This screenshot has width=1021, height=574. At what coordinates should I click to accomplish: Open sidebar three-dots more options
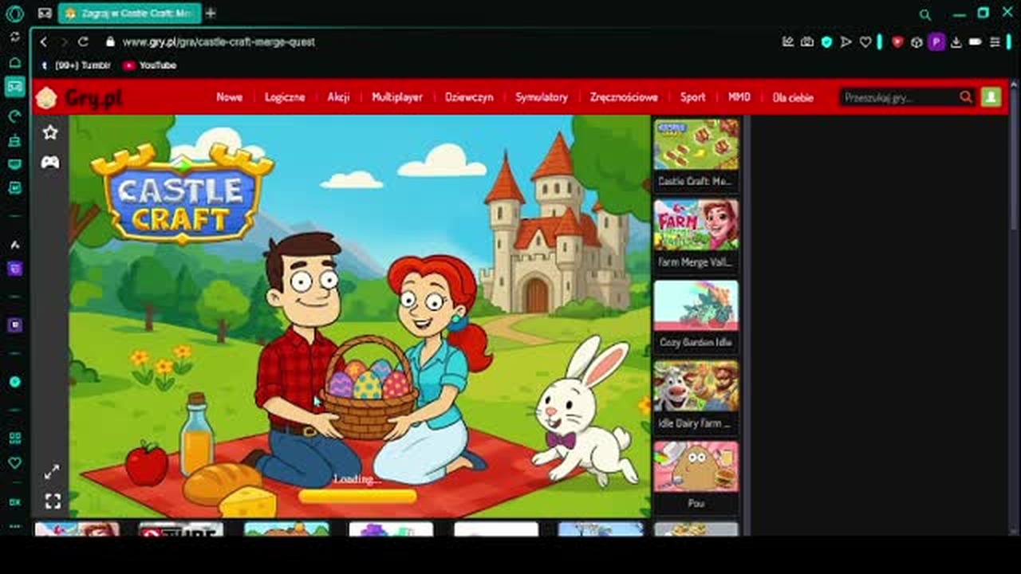[14, 527]
